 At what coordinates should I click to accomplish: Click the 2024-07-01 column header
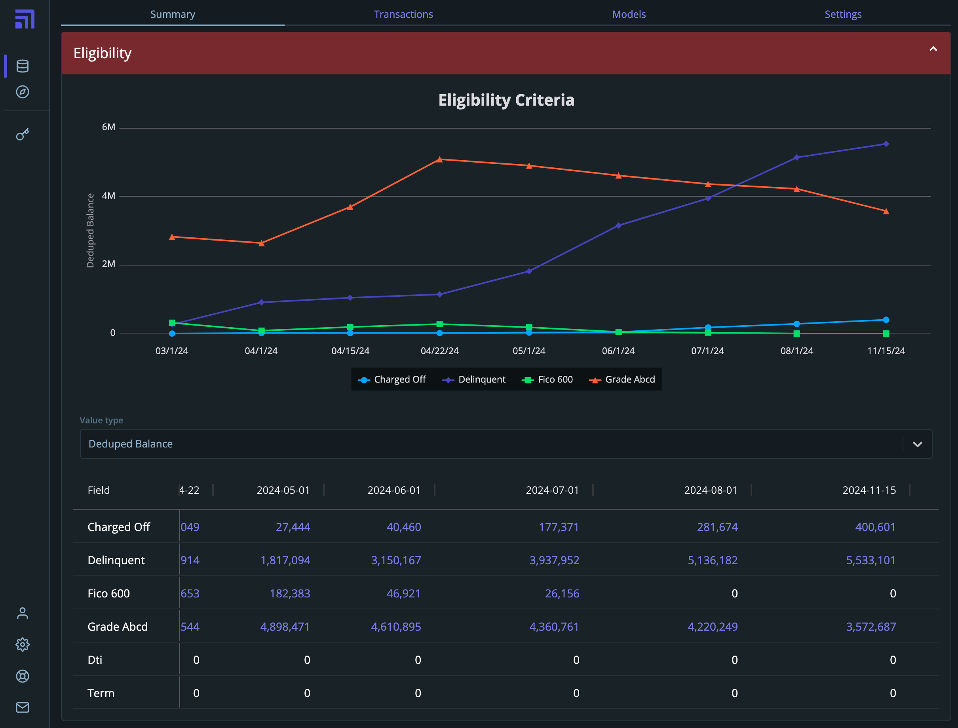click(552, 490)
